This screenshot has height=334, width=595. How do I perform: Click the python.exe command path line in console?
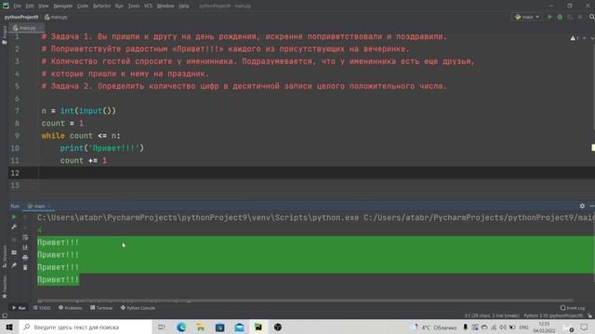click(x=316, y=217)
